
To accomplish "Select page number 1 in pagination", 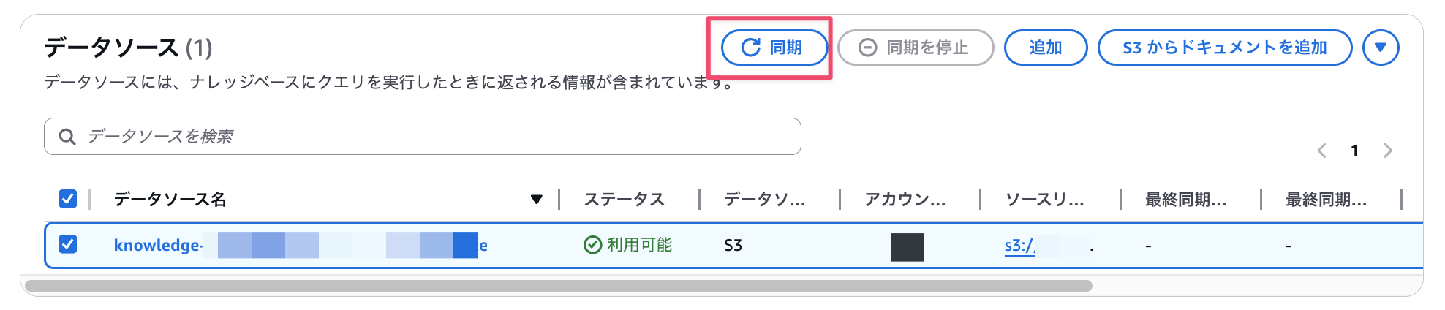I will (1354, 151).
